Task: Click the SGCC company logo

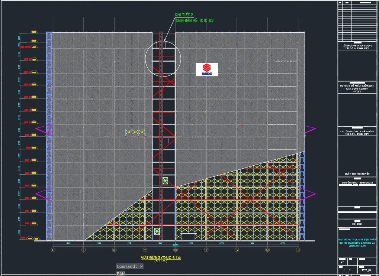Action: pyautogui.click(x=207, y=69)
